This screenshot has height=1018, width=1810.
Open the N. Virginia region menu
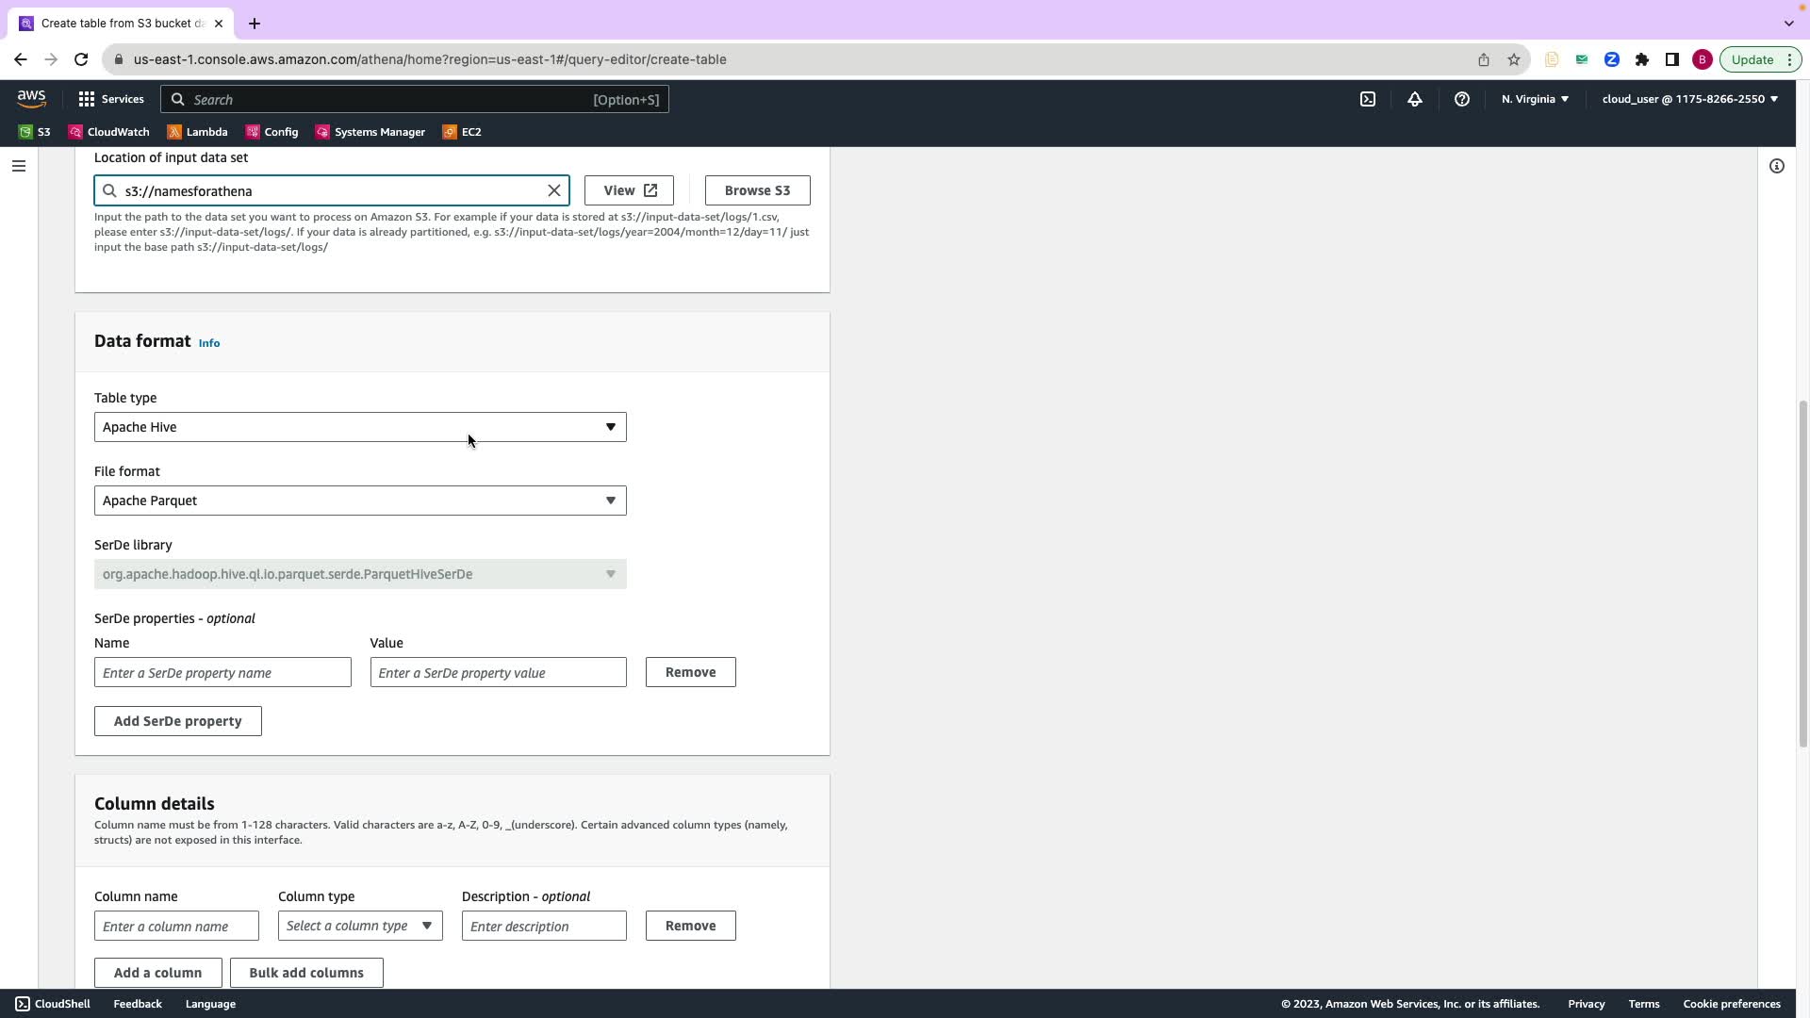1534,99
